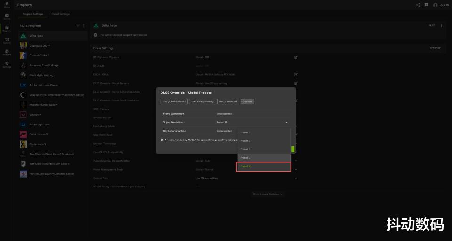This screenshot has width=452, height=241.
Task: Edit the RTX Dynamic Vibrance setting
Action: click(296, 57)
